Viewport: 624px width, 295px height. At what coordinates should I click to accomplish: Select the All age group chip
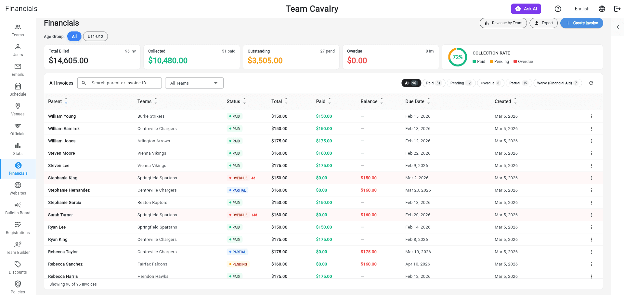point(74,36)
